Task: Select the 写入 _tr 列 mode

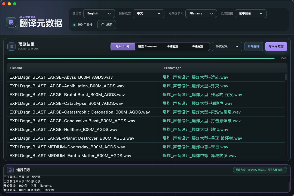Action: pyautogui.click(x=122, y=46)
